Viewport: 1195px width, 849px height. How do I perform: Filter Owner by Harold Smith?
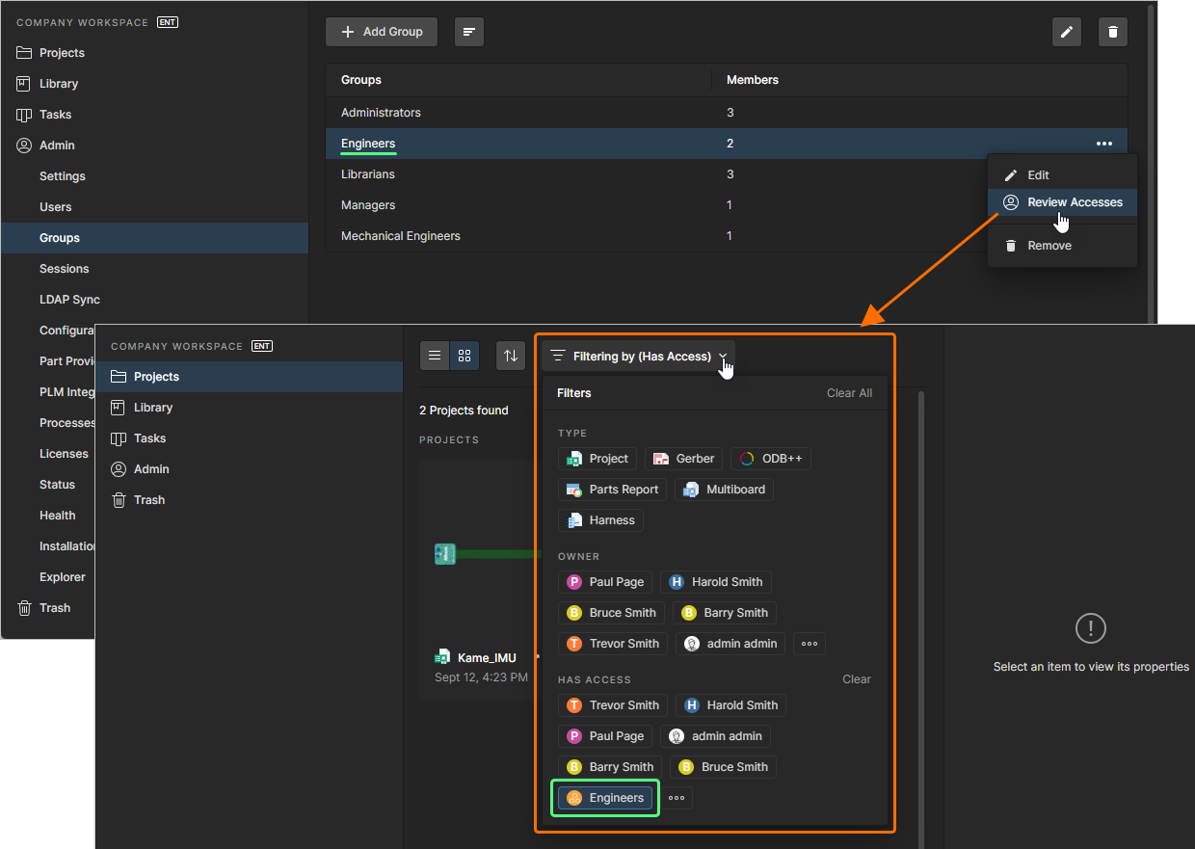click(x=716, y=582)
